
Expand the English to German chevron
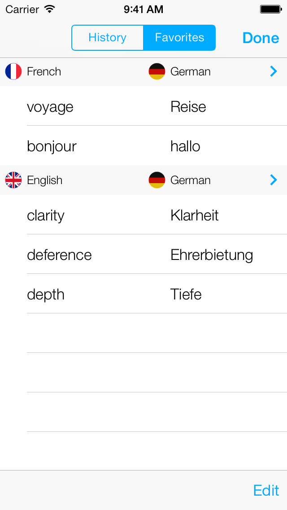click(274, 180)
